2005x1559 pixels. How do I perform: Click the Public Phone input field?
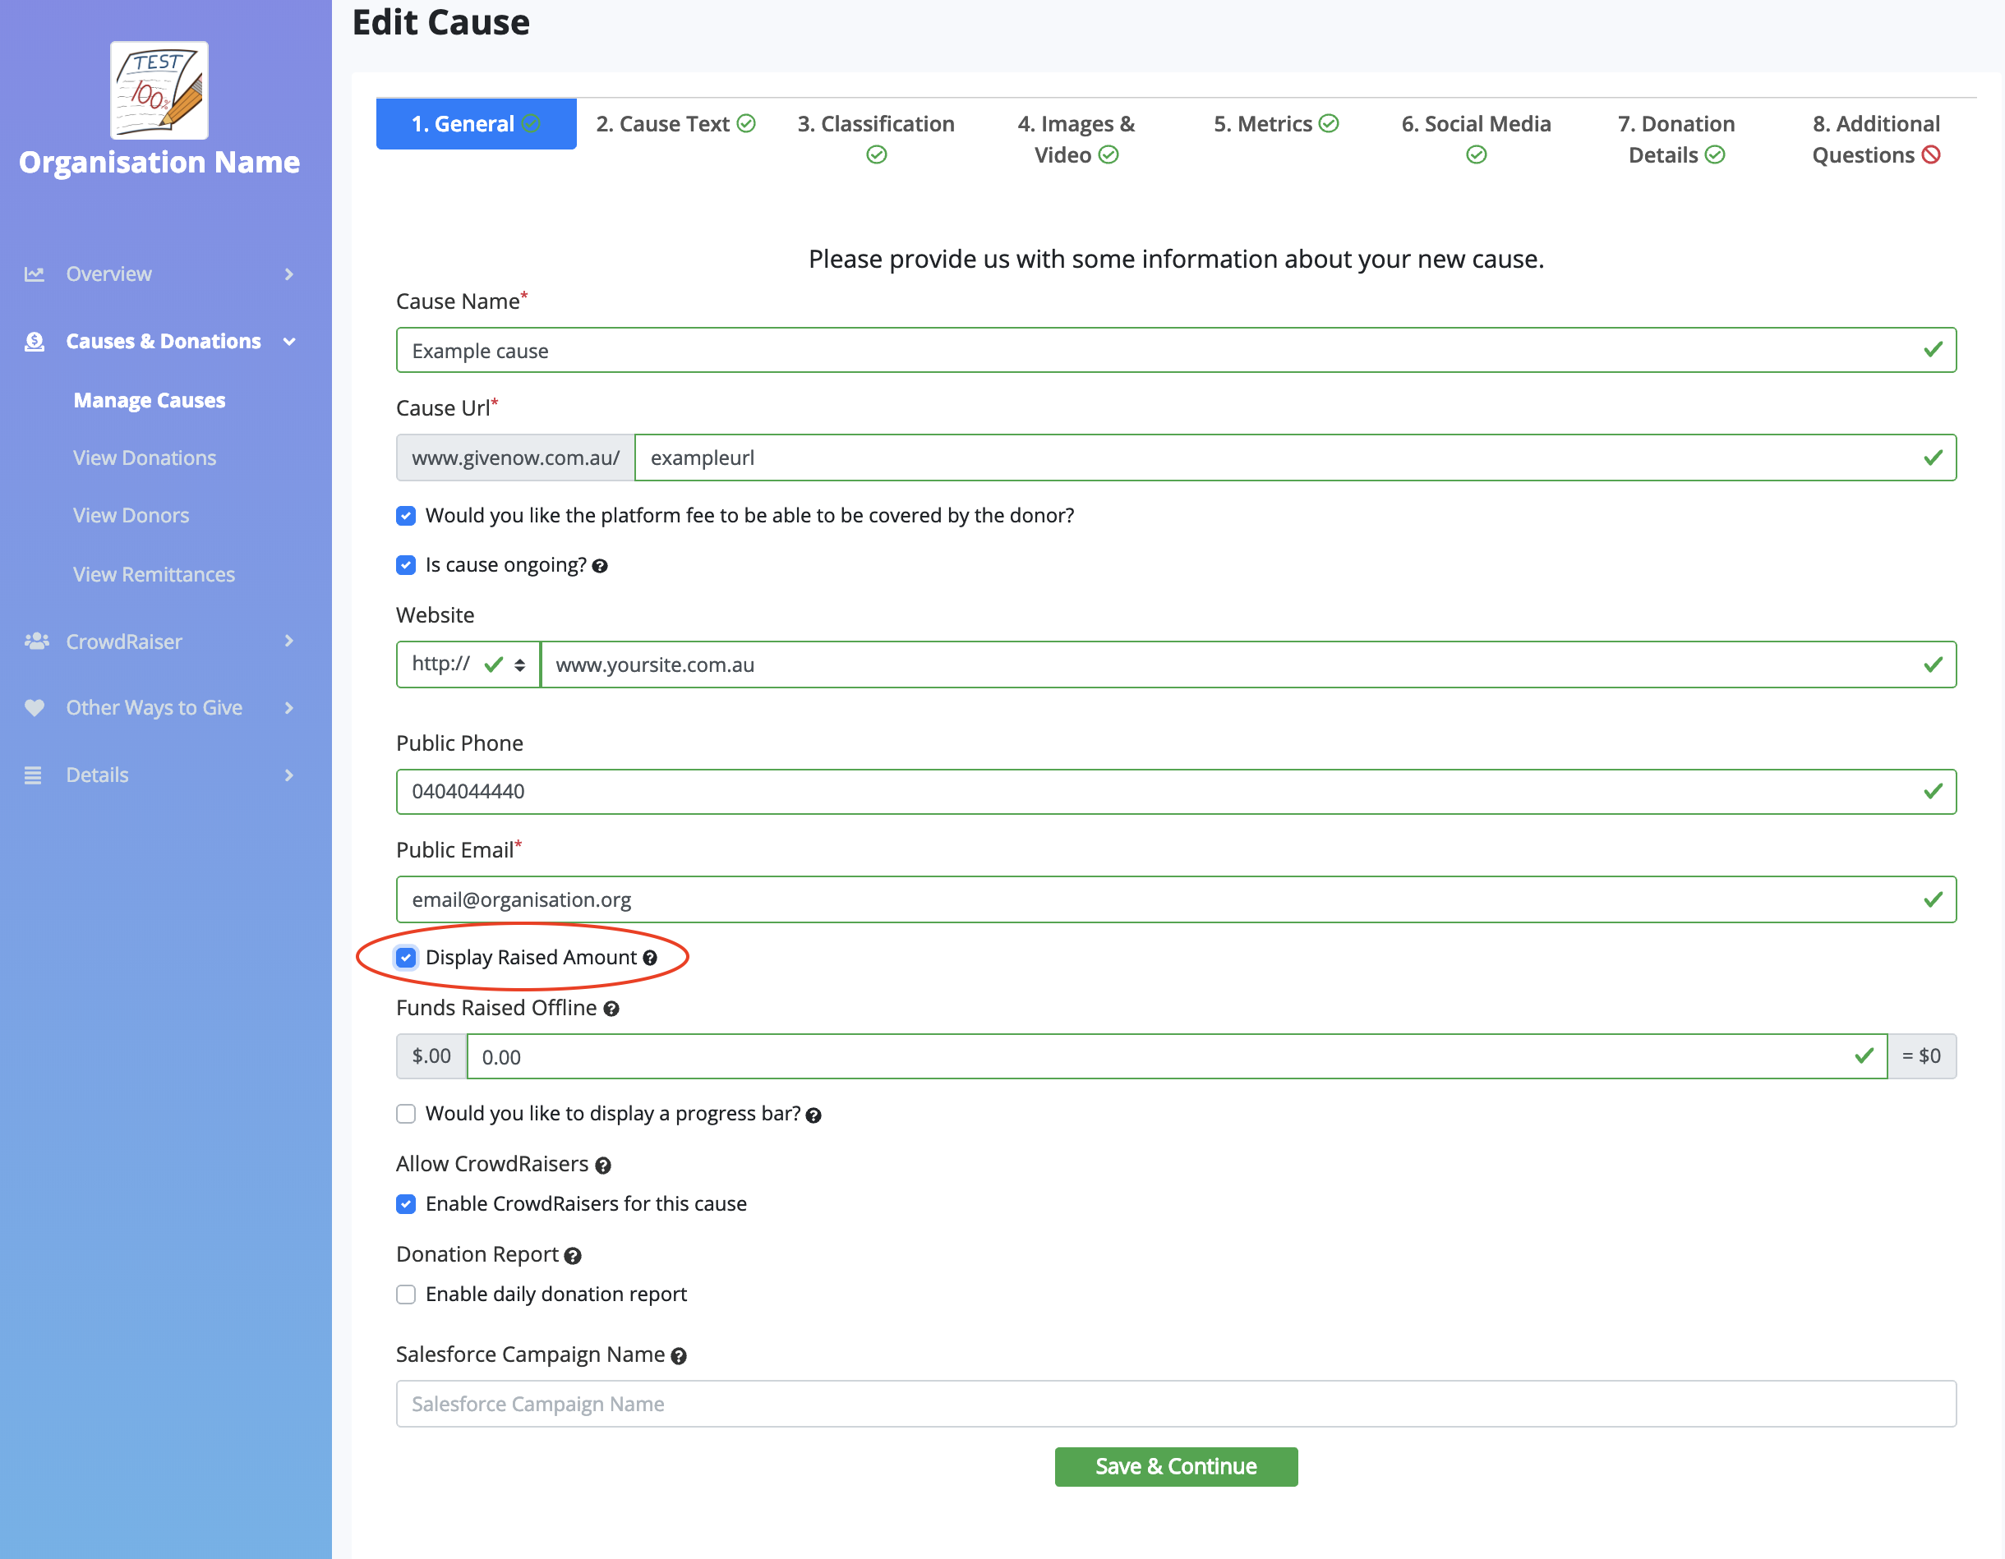coord(1176,791)
